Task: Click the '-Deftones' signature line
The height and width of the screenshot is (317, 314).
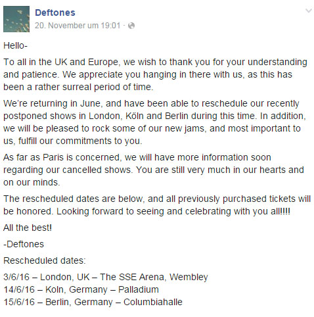Action: click(x=24, y=244)
